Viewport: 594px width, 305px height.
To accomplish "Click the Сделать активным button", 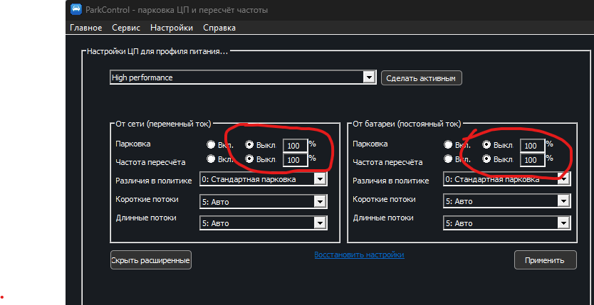I will click(x=421, y=78).
